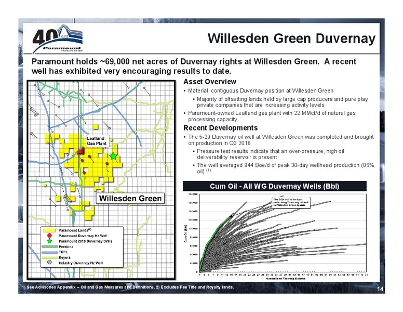Image resolution: width=403 pixels, height=312 pixels.
Task: Click the 'Paramount holds ~69,000 net acres' summary line
Action: [x=194, y=66]
